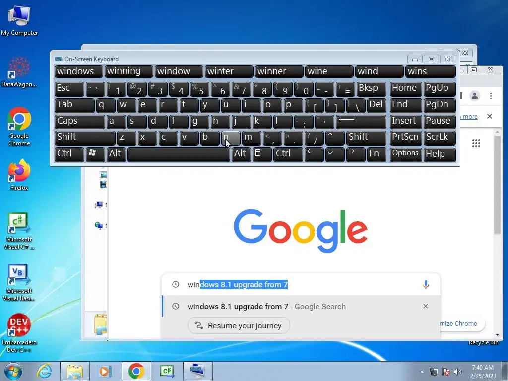The image size is (508, 381).
Task: Click the taskbar clock showing 7:40 AM
Action: 483,371
